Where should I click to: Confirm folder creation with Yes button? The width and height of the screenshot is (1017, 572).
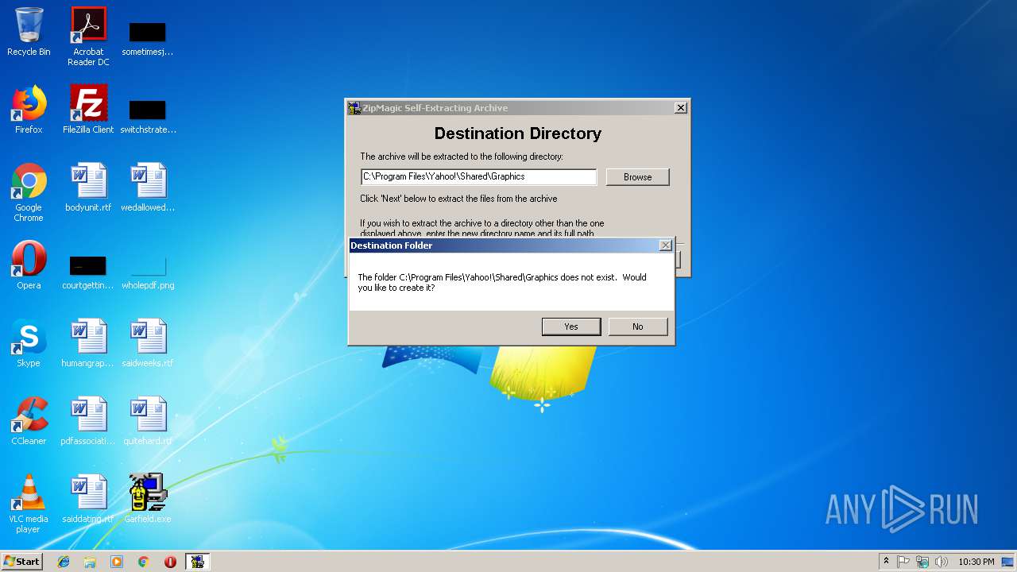point(571,327)
